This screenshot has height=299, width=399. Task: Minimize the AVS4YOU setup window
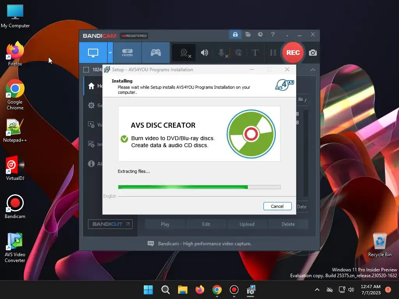click(x=252, y=69)
